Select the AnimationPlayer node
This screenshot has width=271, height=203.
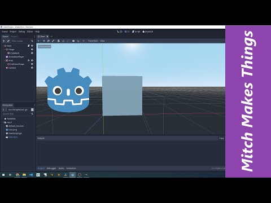pyautogui.click(x=15, y=57)
